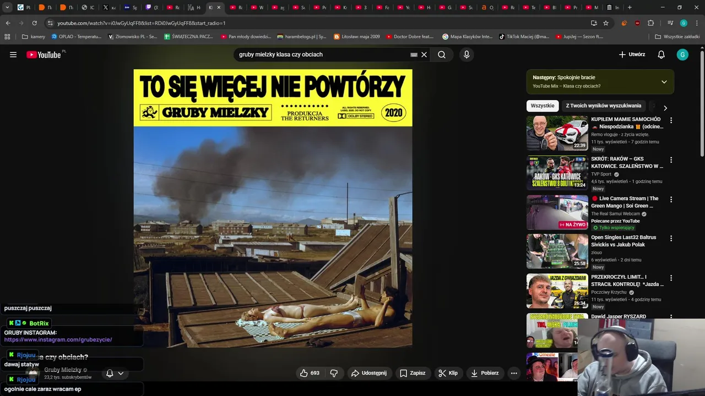Open the SKRÓT: RAKÓW – GKS KATOWICE thumbnail

[x=557, y=173]
